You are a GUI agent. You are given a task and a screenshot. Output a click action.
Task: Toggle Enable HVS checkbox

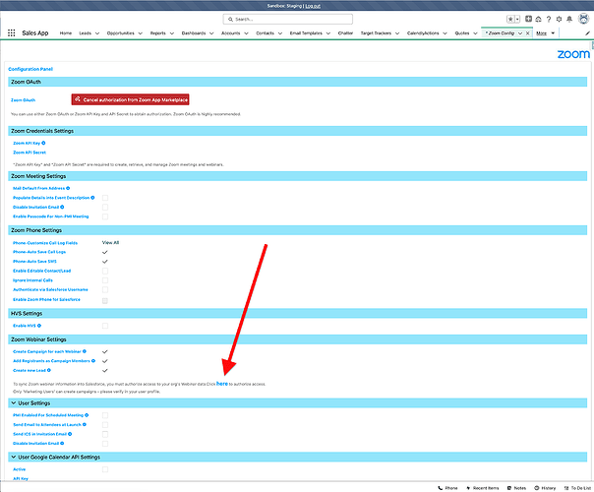105,326
